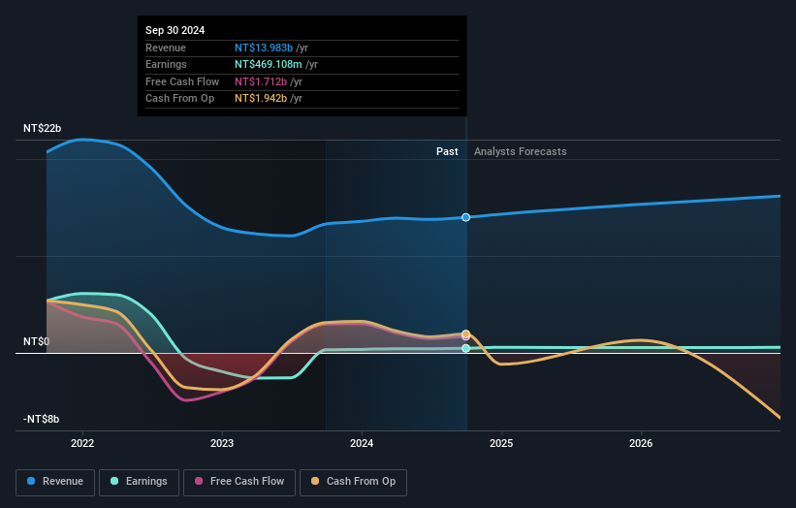Select the Cash From Op data point marker
Viewport: 796px width, 508px height.
(x=465, y=333)
